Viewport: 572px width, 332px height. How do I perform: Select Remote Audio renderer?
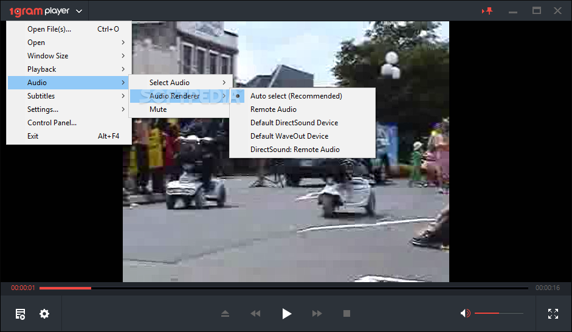click(x=303, y=109)
